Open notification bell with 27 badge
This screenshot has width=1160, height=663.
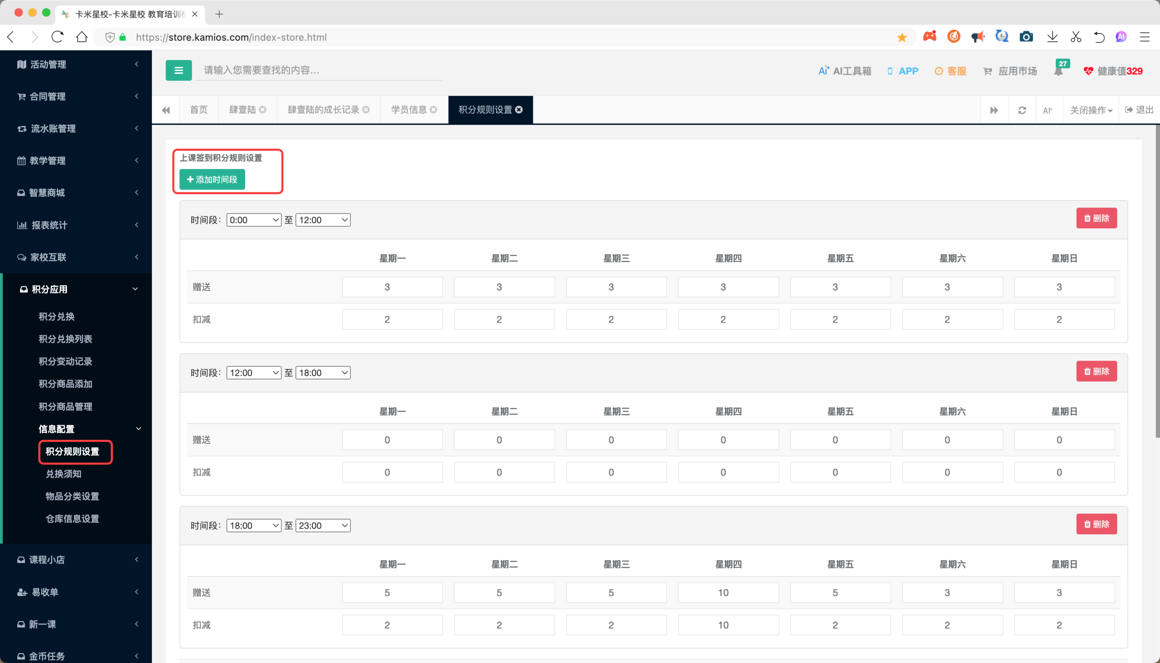[x=1059, y=71]
